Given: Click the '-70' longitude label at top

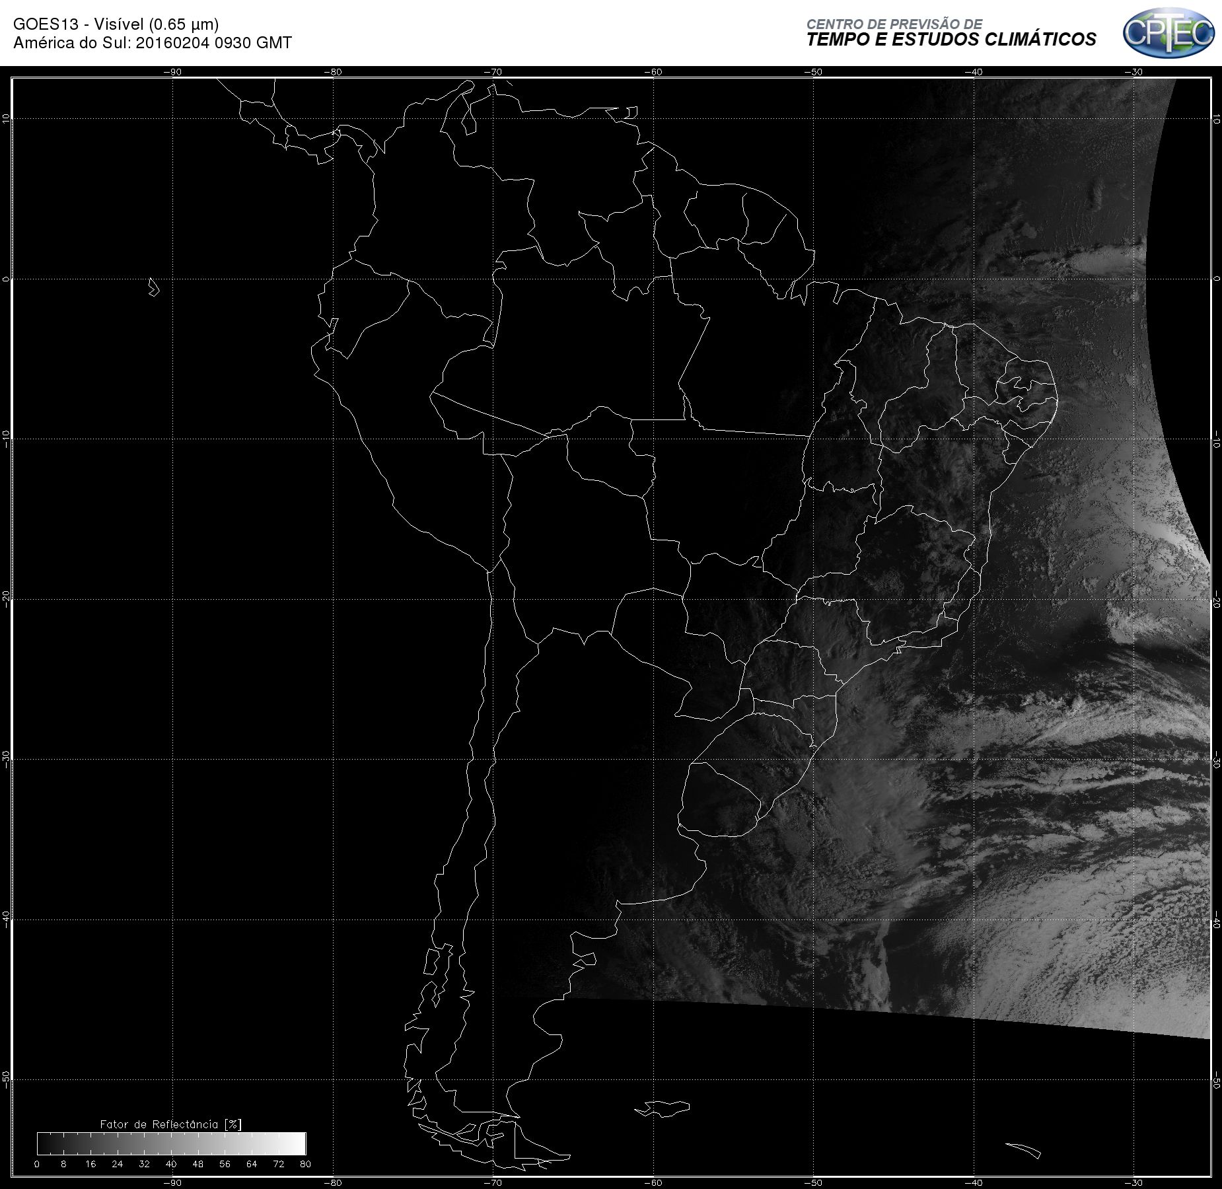Looking at the screenshot, I should (x=493, y=72).
